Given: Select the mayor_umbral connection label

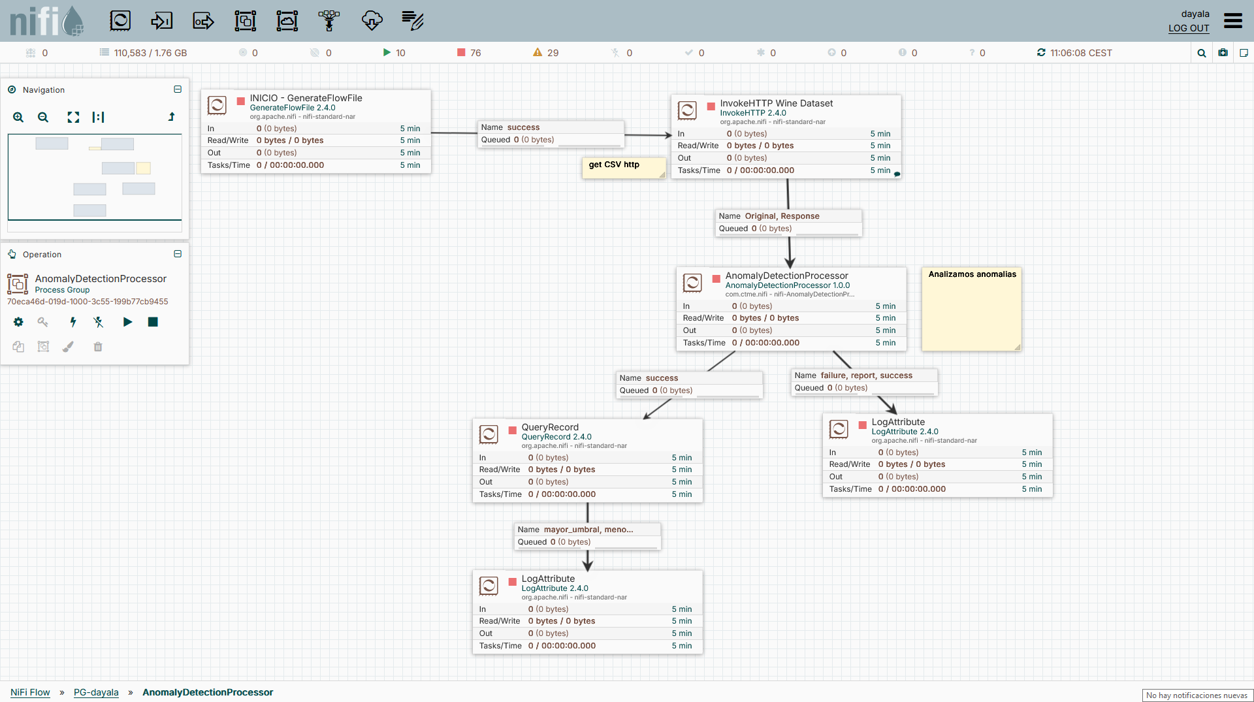Looking at the screenshot, I should tap(588, 536).
